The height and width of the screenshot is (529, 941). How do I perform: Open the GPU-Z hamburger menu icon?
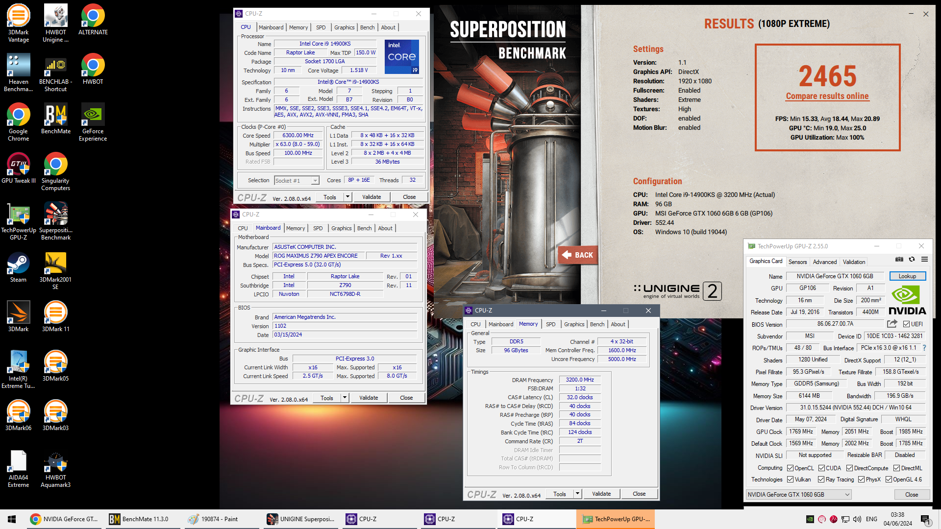[x=924, y=260]
